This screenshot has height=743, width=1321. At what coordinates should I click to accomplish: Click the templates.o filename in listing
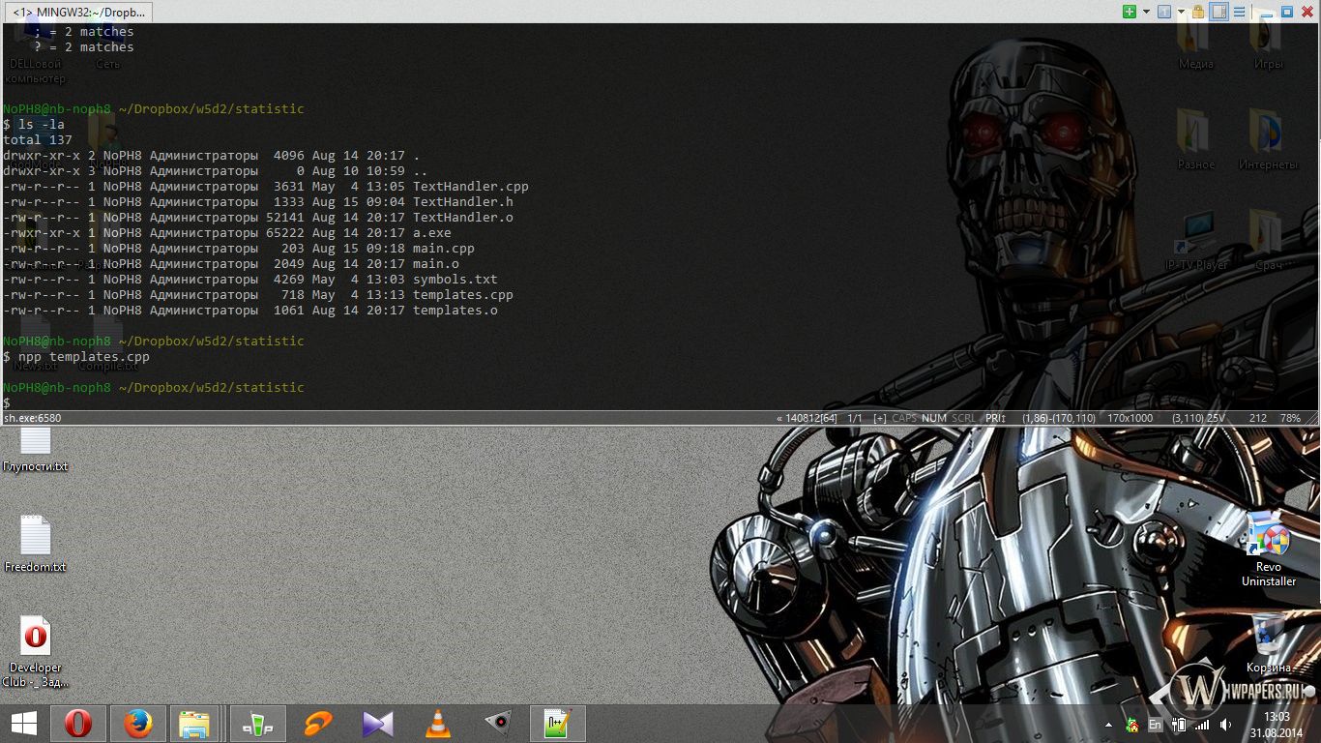(x=455, y=311)
